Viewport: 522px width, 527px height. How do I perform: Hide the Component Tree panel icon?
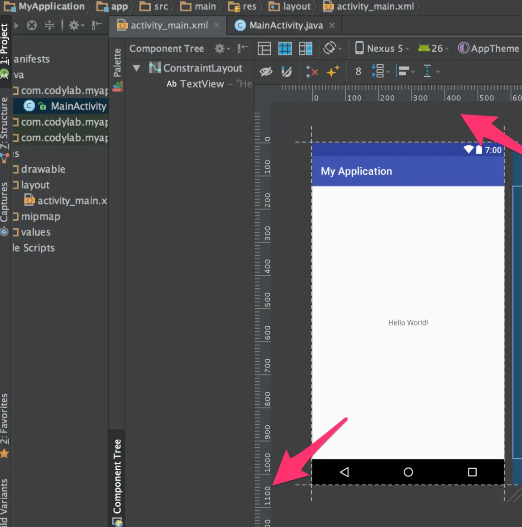click(x=243, y=48)
